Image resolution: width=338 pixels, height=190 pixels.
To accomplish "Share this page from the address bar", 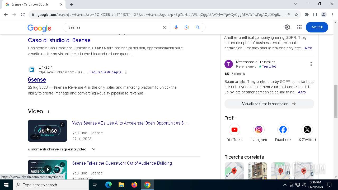I will (x=288, y=15).
